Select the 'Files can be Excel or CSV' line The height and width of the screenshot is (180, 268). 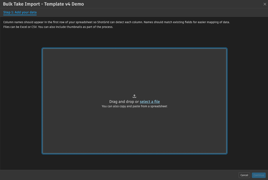click(x=58, y=27)
